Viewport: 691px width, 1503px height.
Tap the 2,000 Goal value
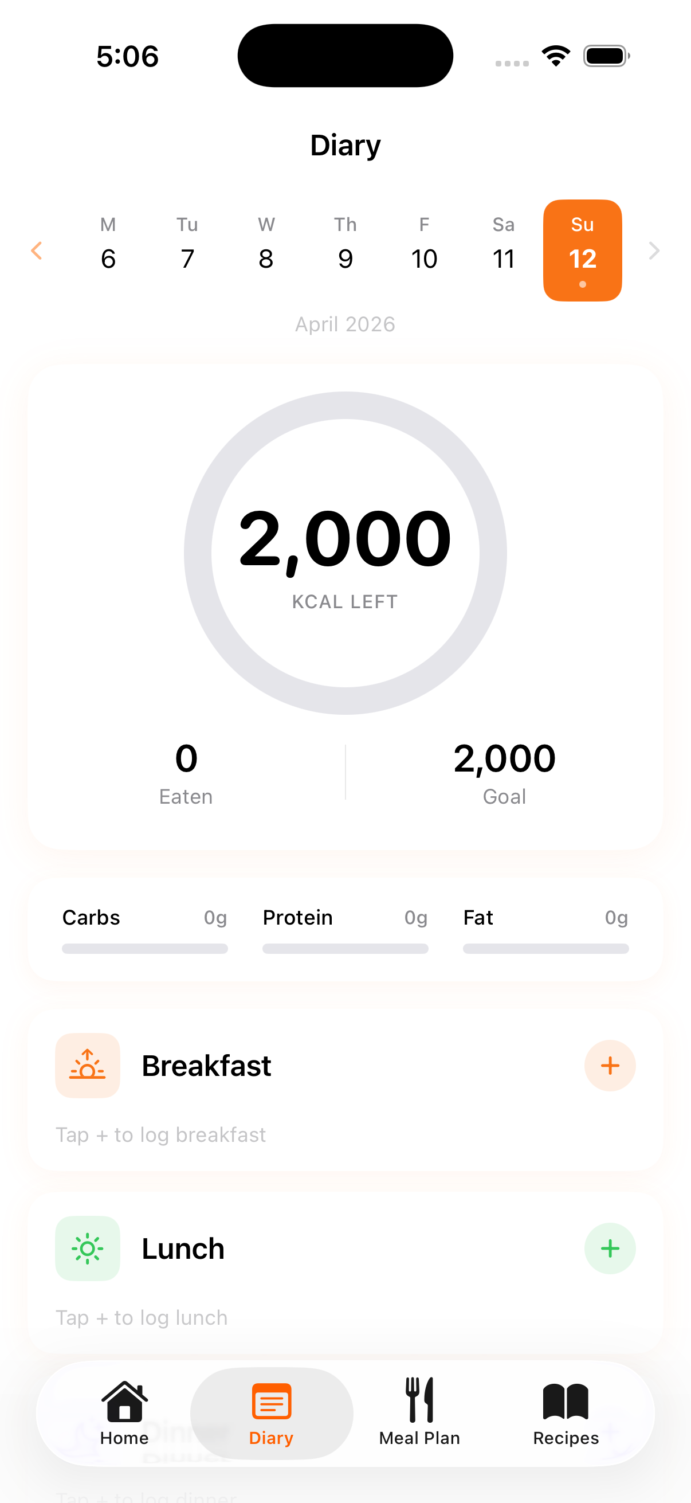pyautogui.click(x=504, y=759)
